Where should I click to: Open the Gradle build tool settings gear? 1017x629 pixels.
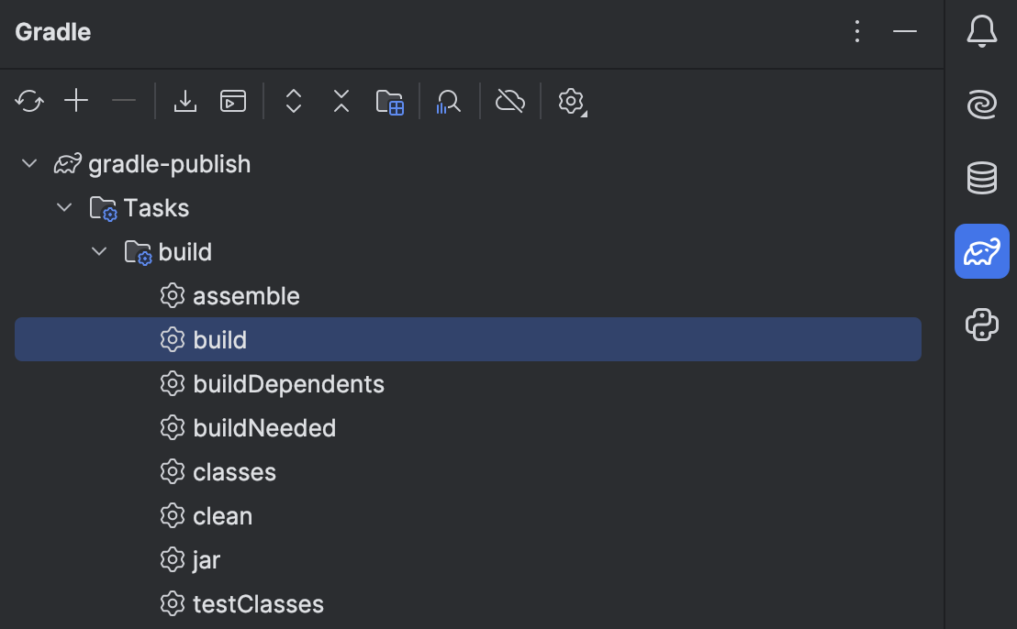pyautogui.click(x=572, y=101)
